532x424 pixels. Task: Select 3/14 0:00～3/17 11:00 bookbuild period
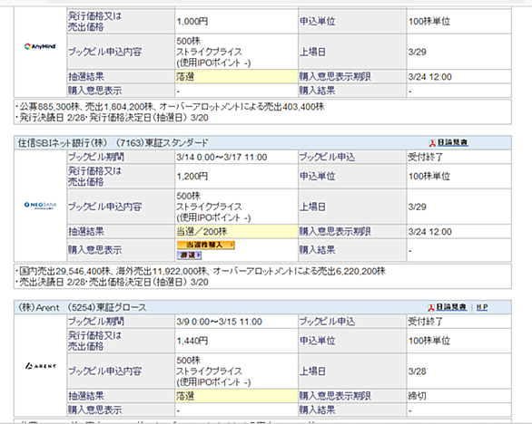pos(236,157)
